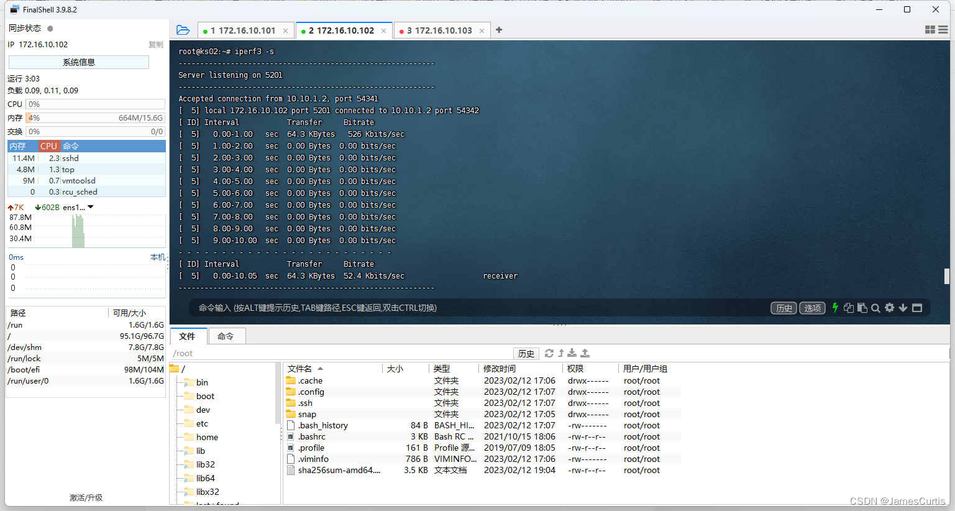
Task: Open the 文件 tab
Action: click(188, 336)
